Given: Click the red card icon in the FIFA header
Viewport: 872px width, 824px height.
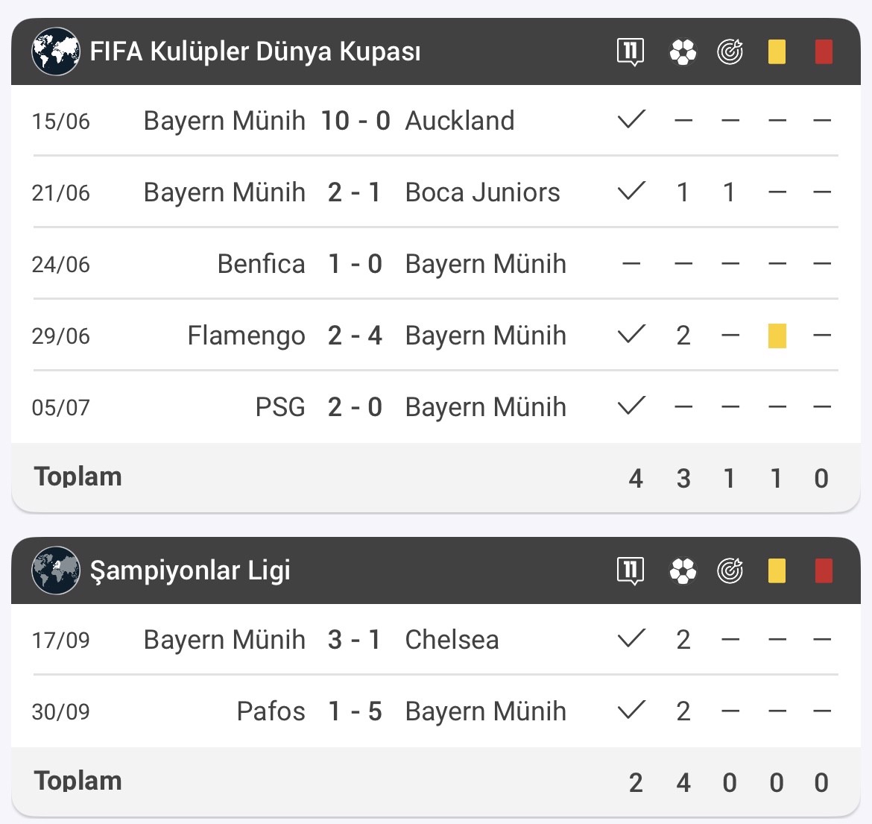Looking at the screenshot, I should 824,51.
